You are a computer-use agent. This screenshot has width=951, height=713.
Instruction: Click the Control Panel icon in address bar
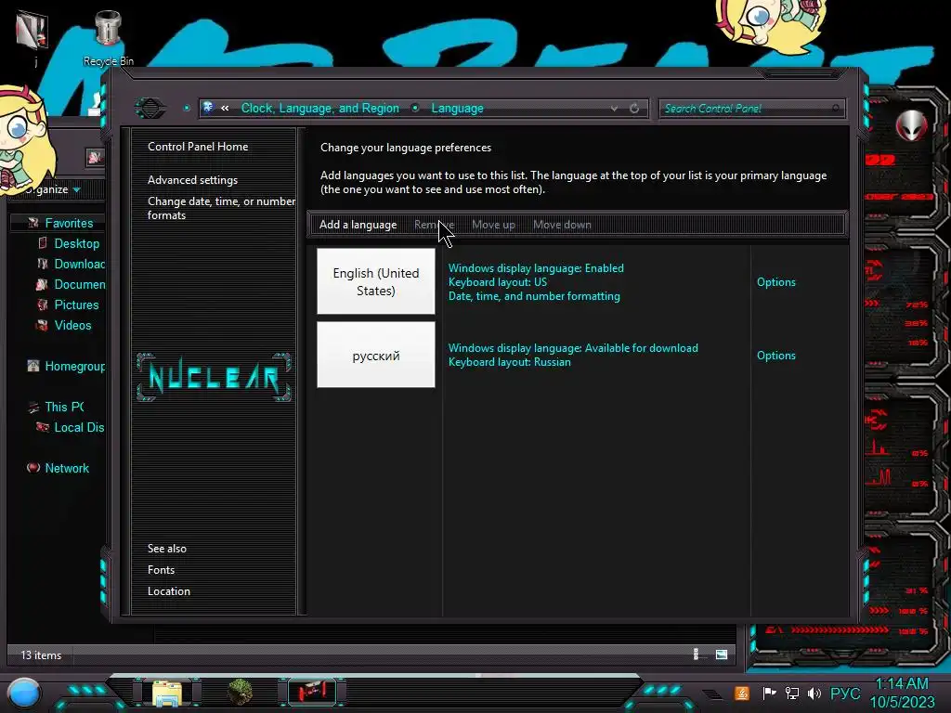208,108
